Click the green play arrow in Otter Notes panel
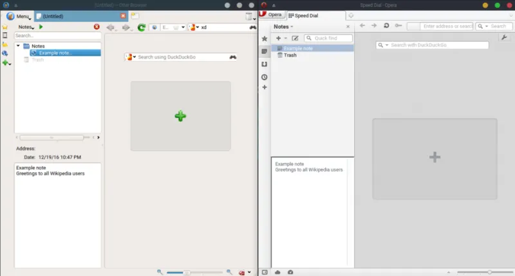The width and height of the screenshot is (515, 276). (41, 27)
